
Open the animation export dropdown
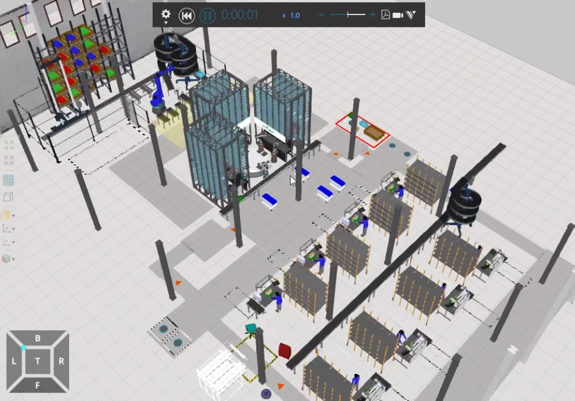click(x=411, y=15)
